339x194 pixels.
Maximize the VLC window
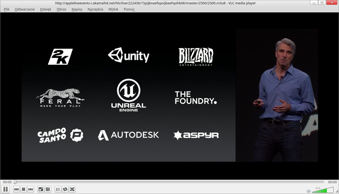click(322, 2)
